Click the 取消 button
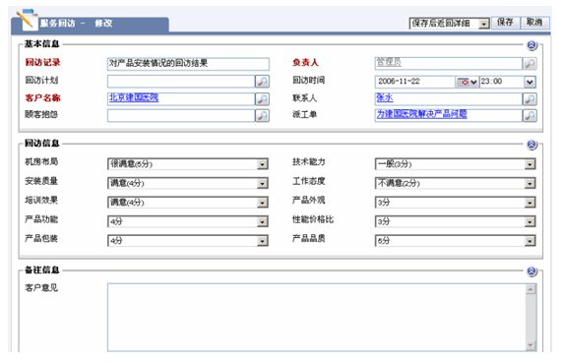Viewport: 563px width, 362px height. [534, 23]
